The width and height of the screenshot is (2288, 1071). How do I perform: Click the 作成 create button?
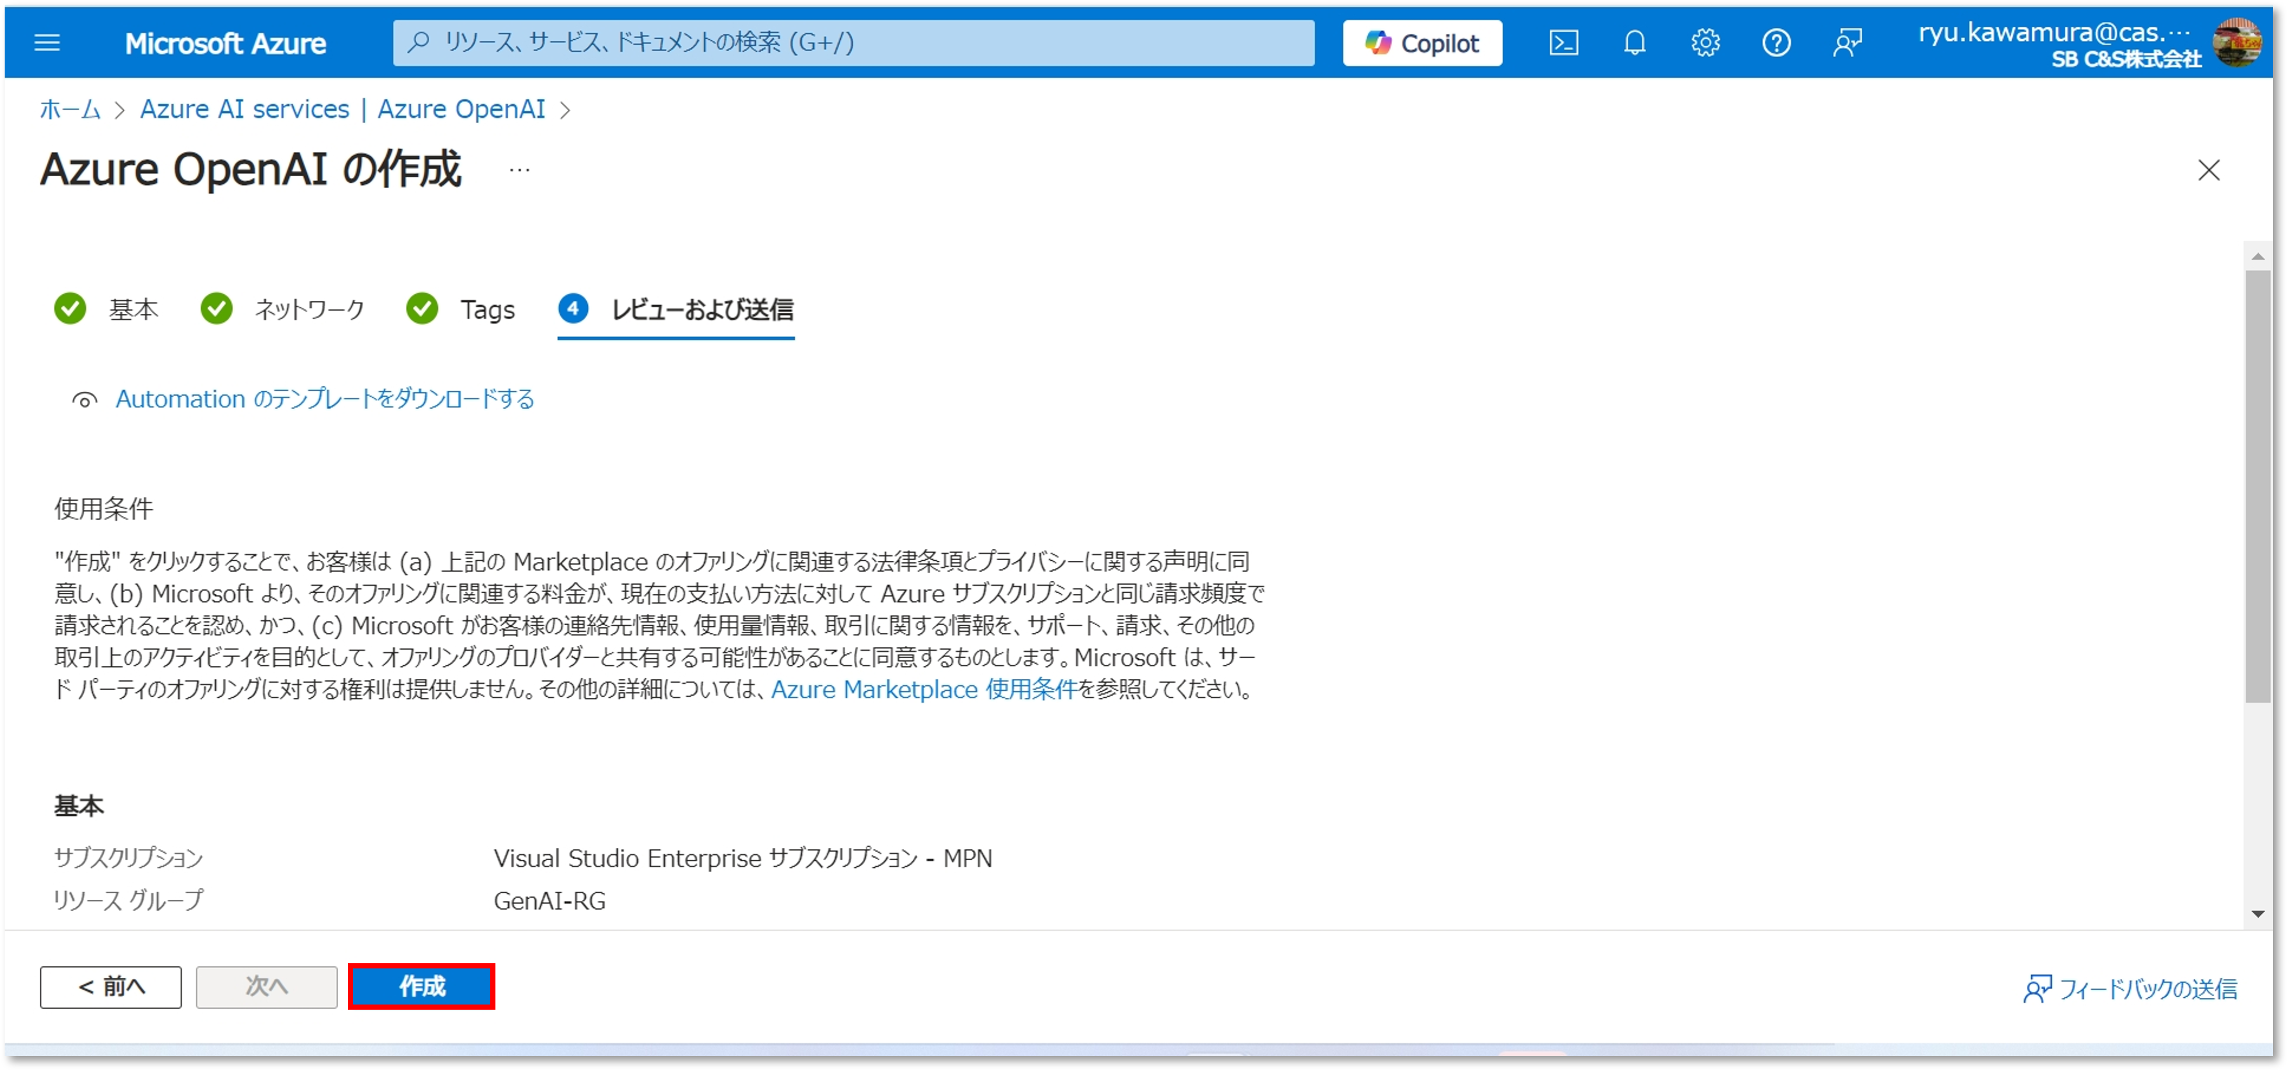[421, 986]
